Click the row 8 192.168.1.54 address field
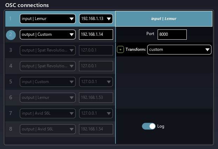 (96, 129)
